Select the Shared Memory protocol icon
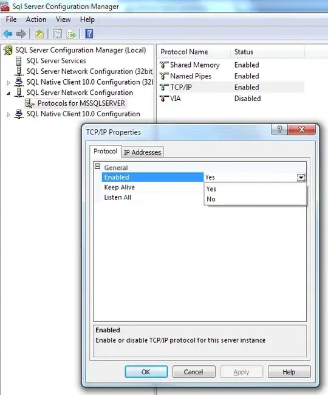The height and width of the screenshot is (395, 328). point(164,65)
